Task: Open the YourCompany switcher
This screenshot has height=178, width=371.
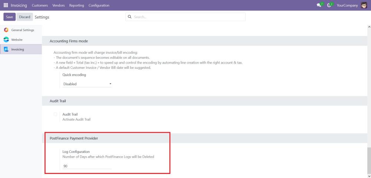Action: pyautogui.click(x=347, y=5)
